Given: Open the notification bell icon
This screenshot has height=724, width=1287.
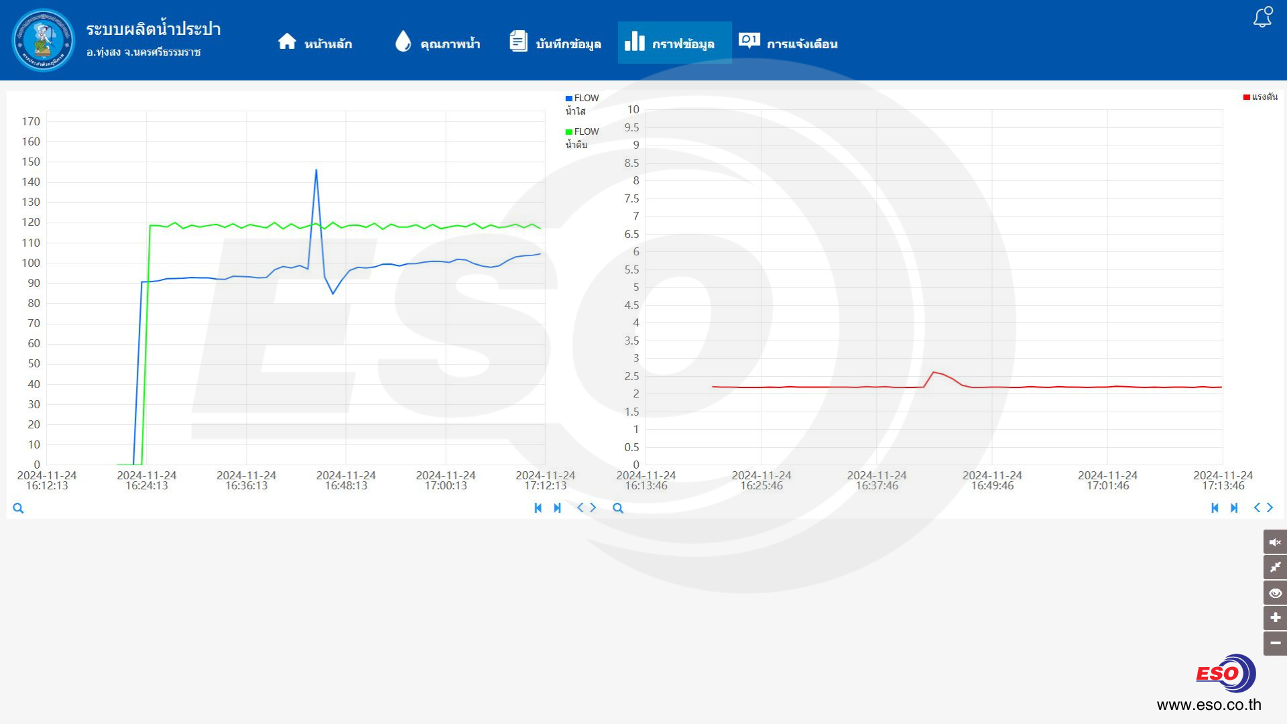Looking at the screenshot, I should point(1263,17).
